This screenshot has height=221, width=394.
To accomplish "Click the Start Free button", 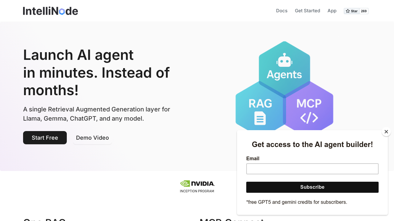I will pyautogui.click(x=45, y=138).
